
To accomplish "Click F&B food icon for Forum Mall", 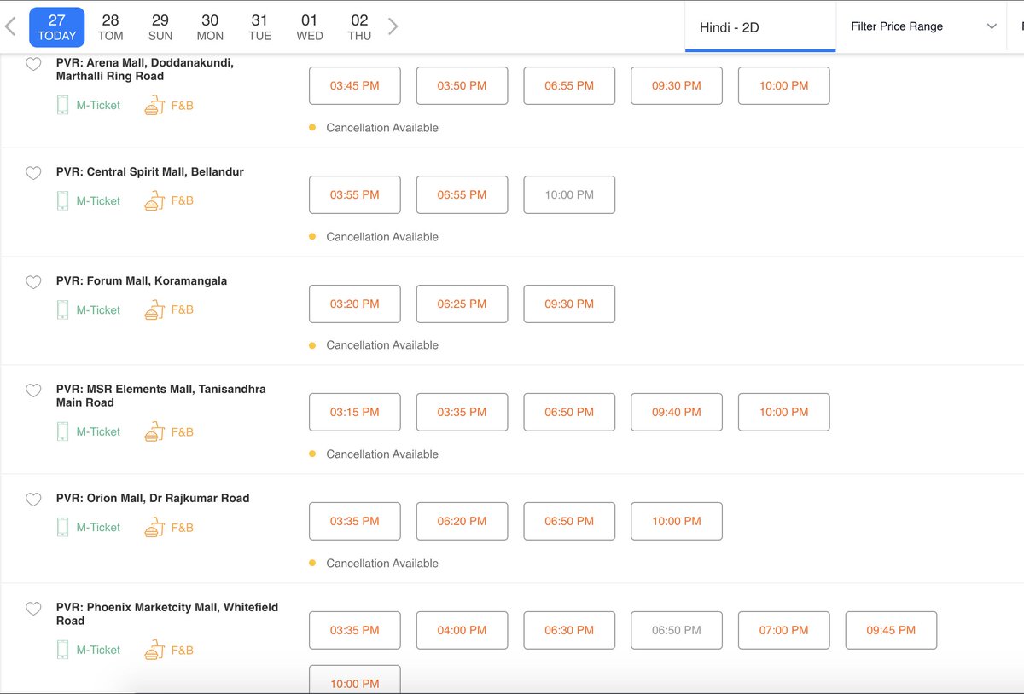I will coord(154,310).
